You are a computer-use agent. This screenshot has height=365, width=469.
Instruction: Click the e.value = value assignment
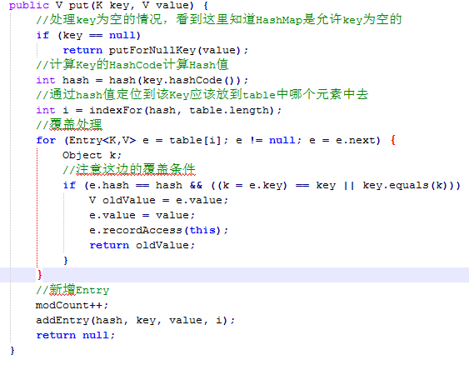tap(142, 215)
